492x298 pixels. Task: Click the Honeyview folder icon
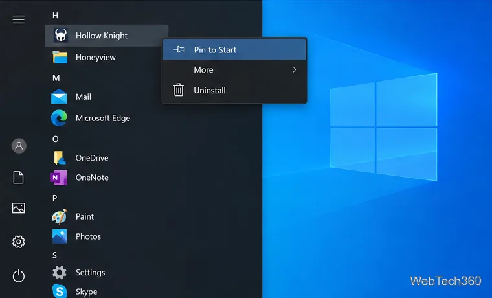tap(60, 58)
